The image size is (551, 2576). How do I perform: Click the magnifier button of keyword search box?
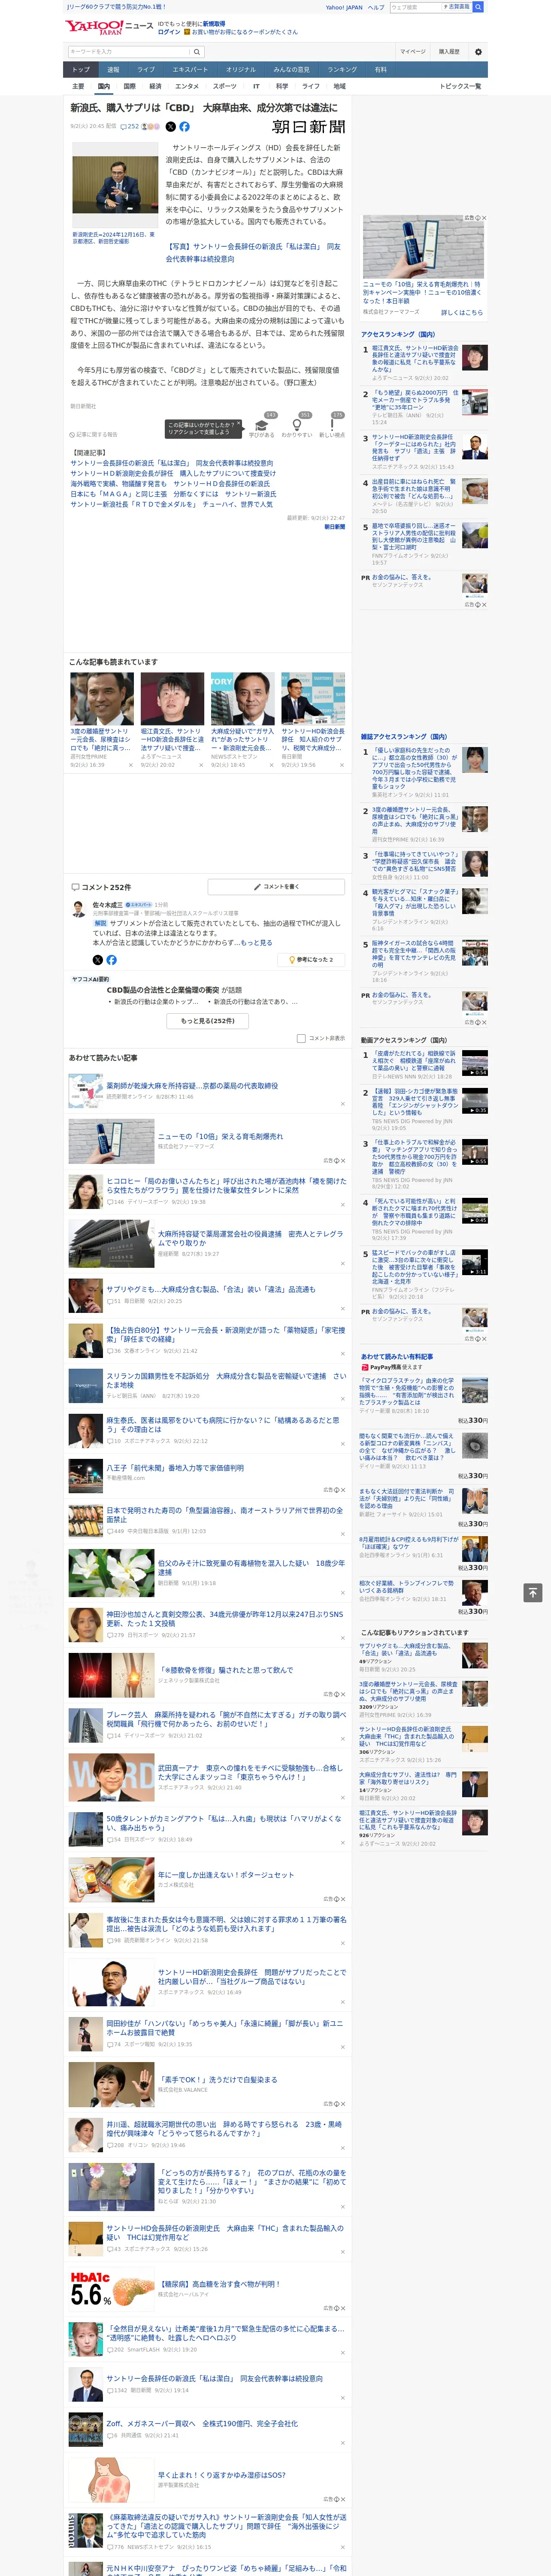[197, 51]
